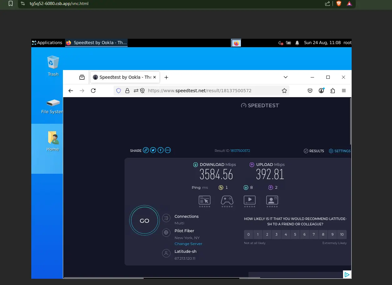This screenshot has height=285, width=392.
Task: Select the Speedtest by Ookla browser tab
Action: coord(125,77)
